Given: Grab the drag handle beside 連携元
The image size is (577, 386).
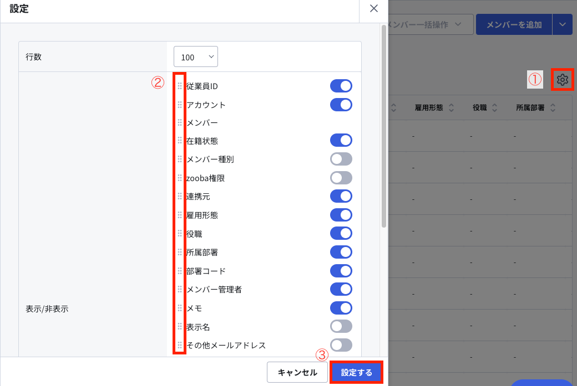Looking at the screenshot, I should pos(180,196).
